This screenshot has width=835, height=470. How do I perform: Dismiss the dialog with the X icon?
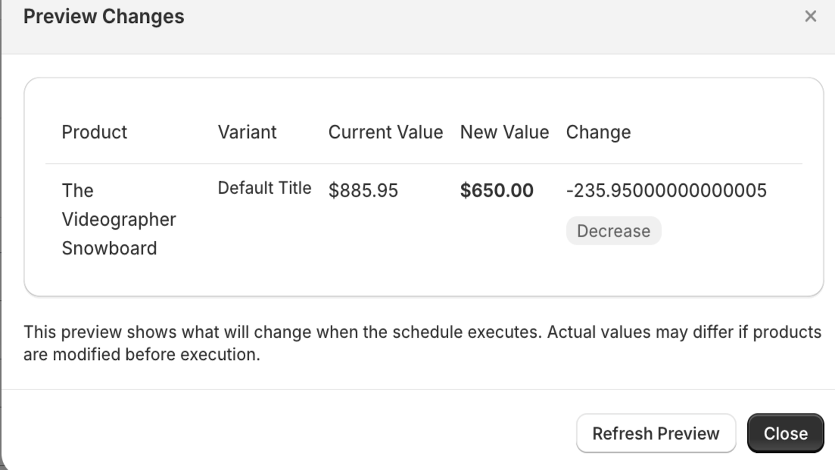[x=810, y=17]
